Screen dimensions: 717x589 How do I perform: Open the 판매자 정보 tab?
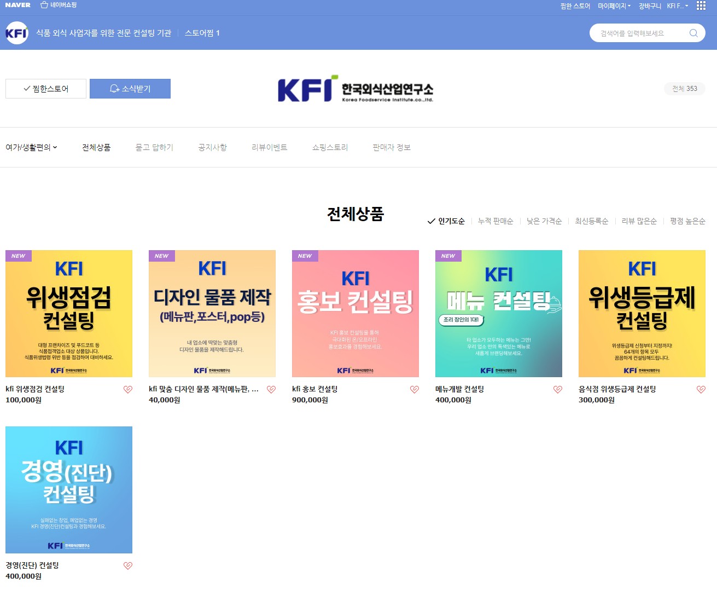click(x=392, y=147)
